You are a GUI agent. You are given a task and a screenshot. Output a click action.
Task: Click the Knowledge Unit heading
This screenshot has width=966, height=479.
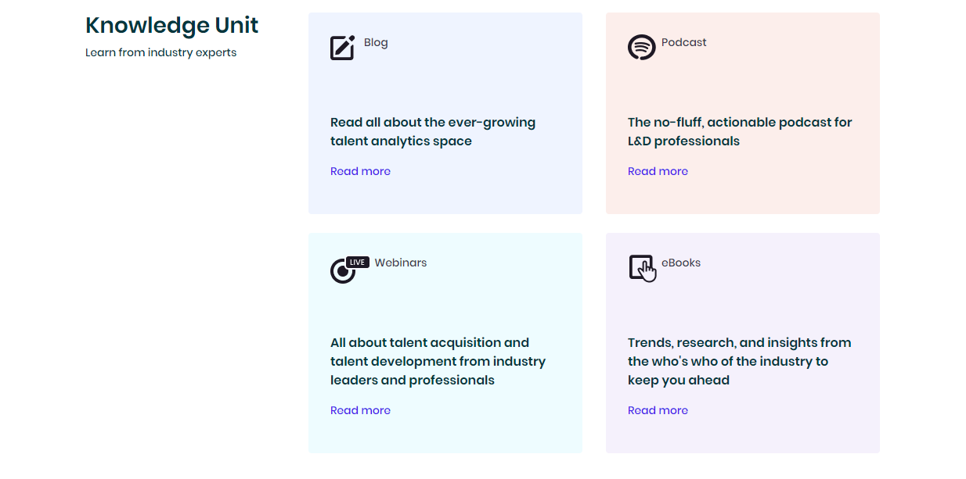tap(171, 25)
